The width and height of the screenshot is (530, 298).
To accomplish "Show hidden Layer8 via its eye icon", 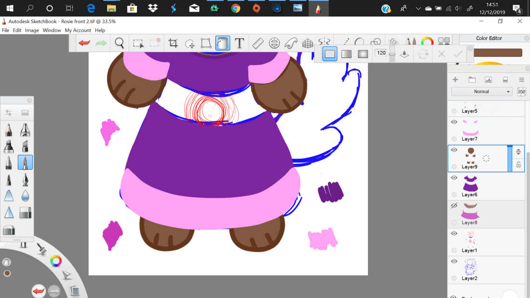I will pyautogui.click(x=454, y=206).
